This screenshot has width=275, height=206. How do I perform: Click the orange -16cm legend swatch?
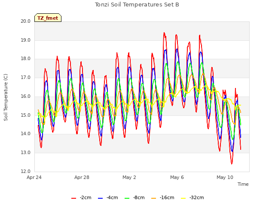tap(154, 198)
